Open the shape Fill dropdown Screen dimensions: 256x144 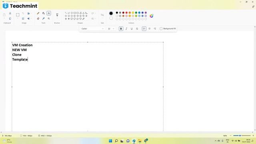[x=93, y=19]
